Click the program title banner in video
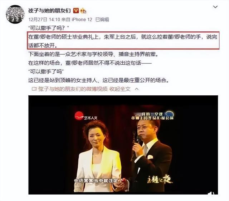The image size is (229, 201). [153, 116]
